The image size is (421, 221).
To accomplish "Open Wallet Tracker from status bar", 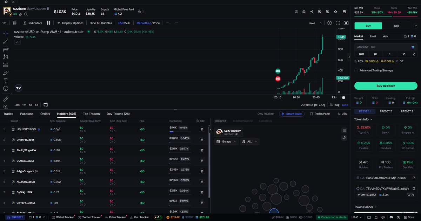I will point(63,217).
